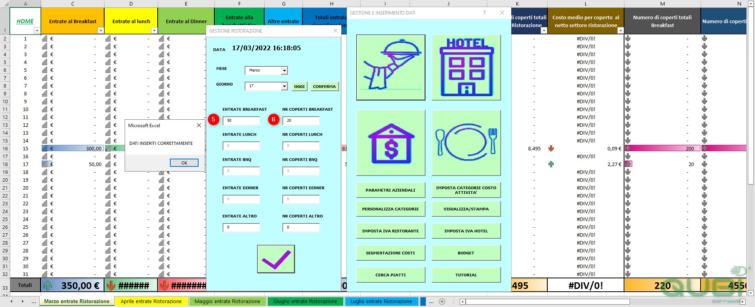755x307 pixels.
Task: Expand the GIORNO dropdown showing 17
Action: click(284, 86)
